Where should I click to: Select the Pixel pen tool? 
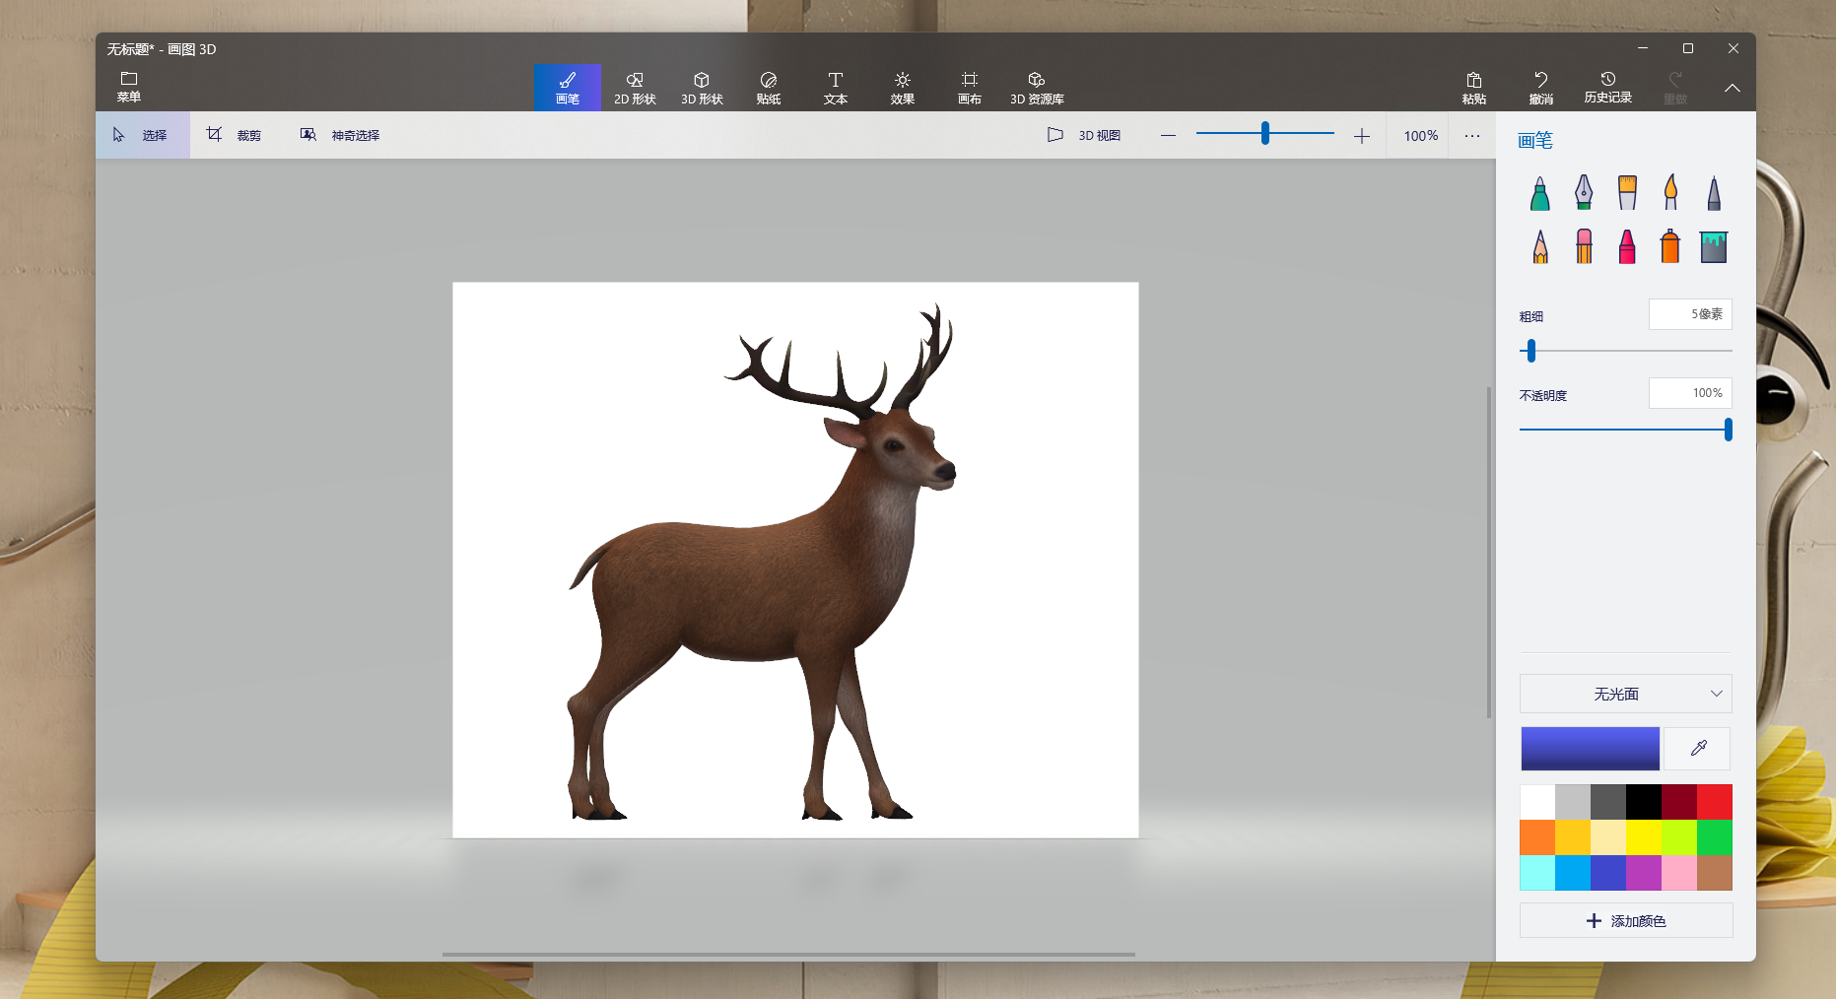(x=1714, y=193)
